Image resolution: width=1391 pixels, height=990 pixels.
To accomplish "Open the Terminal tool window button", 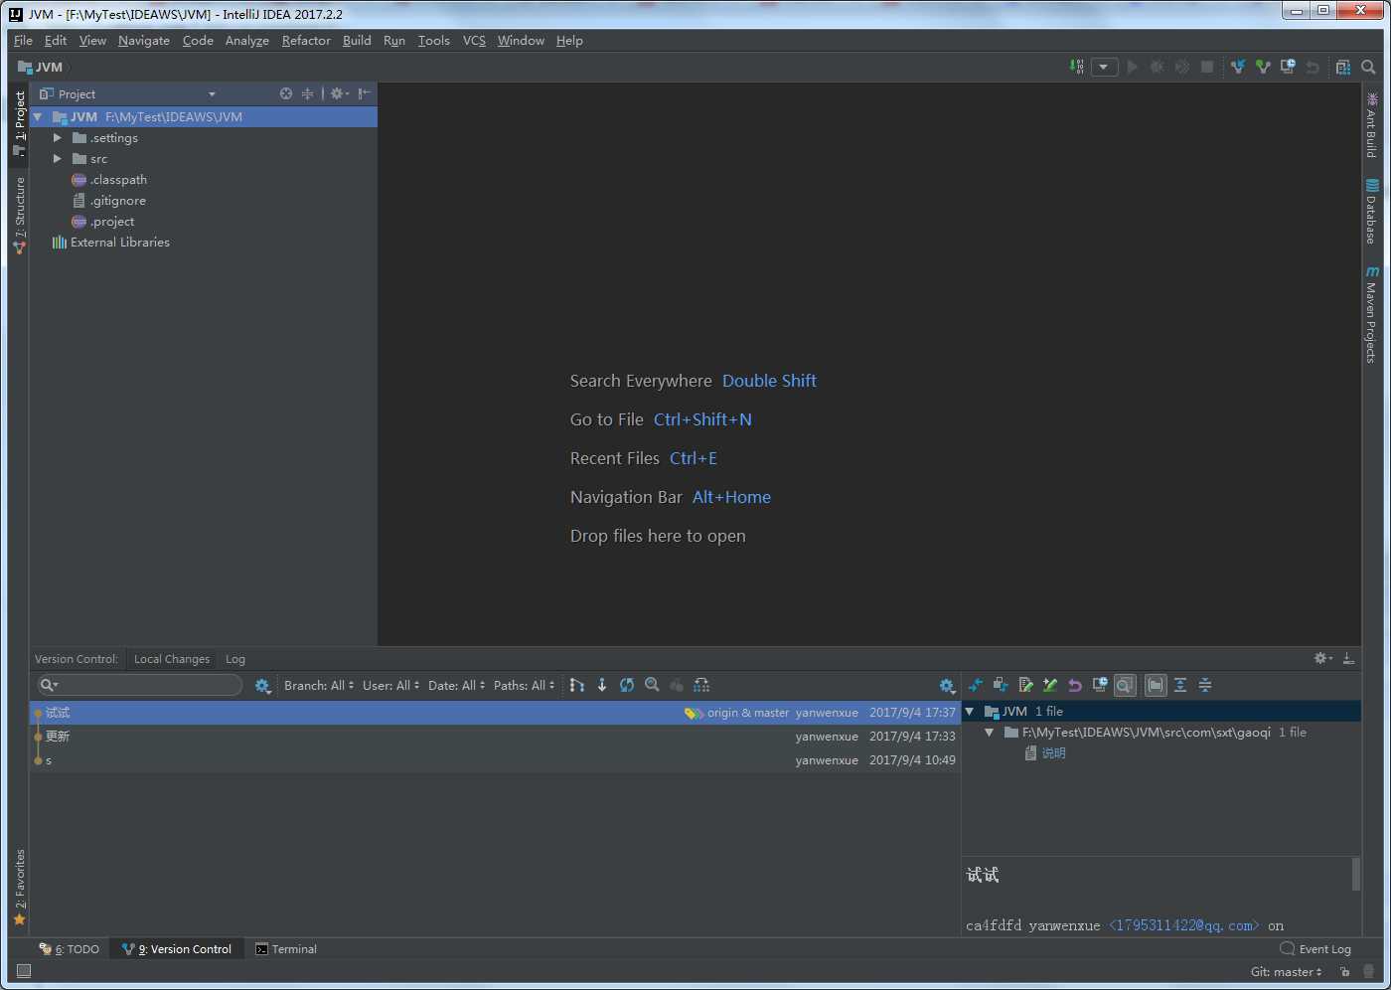I will point(286,949).
